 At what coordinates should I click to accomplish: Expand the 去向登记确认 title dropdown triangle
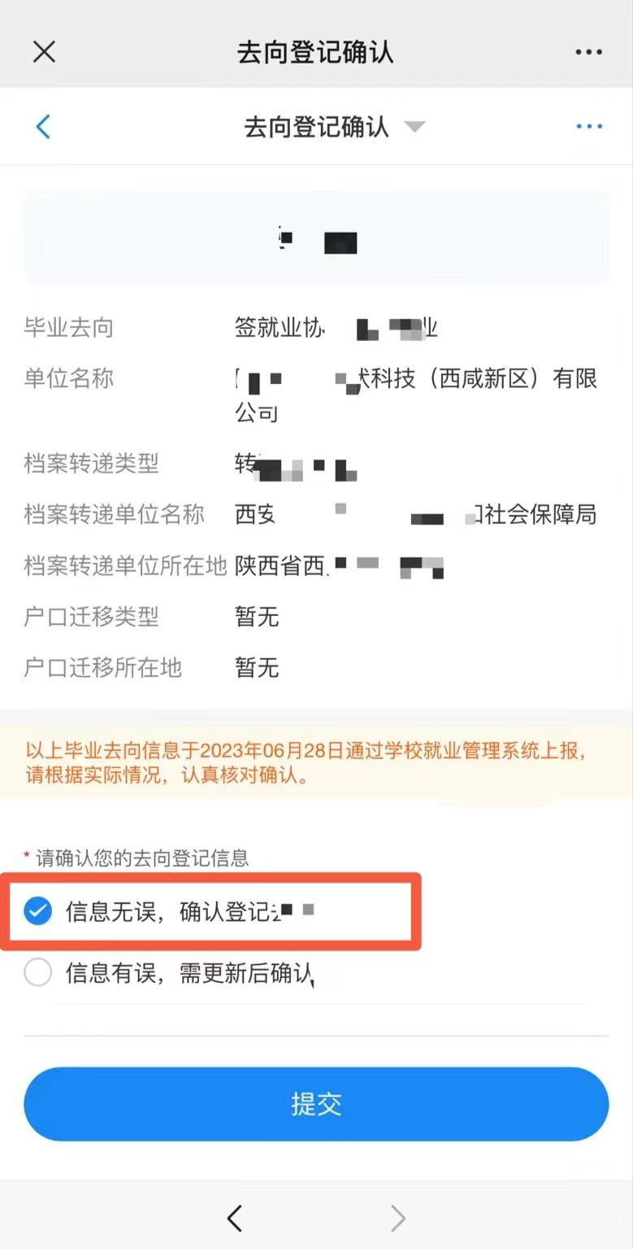point(414,127)
